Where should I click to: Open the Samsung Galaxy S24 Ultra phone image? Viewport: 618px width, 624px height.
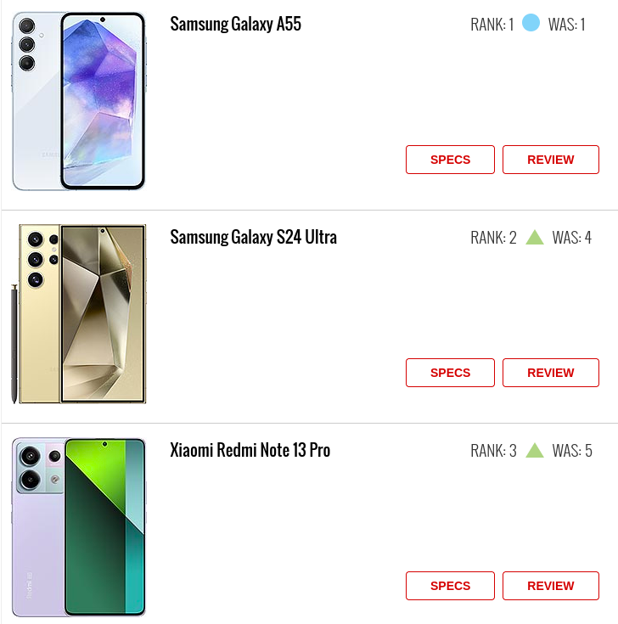pos(79,314)
